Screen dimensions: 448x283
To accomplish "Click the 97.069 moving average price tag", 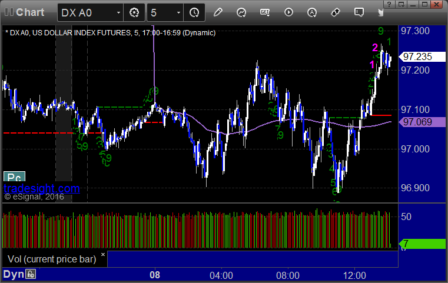I will (x=422, y=122).
